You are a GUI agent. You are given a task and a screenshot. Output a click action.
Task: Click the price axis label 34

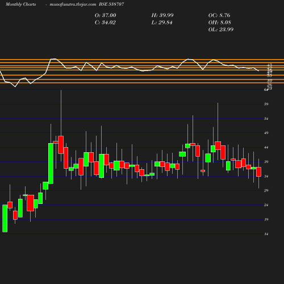coord(266,177)
